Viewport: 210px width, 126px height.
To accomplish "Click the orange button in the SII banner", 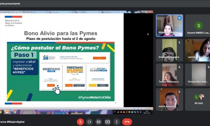I will tap(99, 58).
